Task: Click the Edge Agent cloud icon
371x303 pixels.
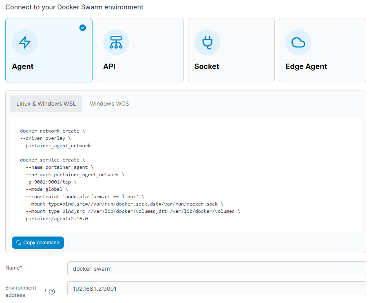Action: point(298,42)
